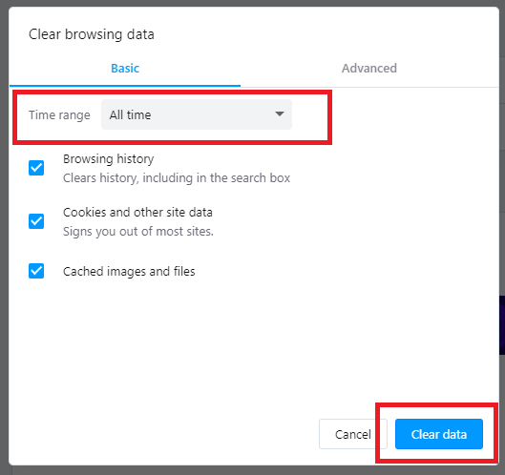Click the 'Clears history, including in the search box' description
The image size is (505, 475).
(x=177, y=178)
